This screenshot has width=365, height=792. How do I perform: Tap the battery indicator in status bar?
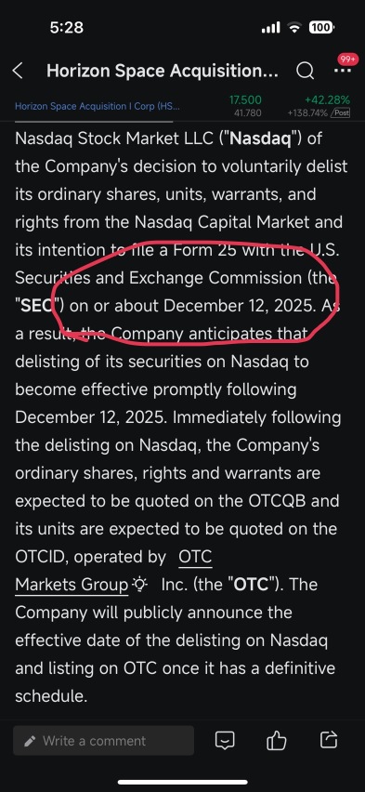point(321,27)
